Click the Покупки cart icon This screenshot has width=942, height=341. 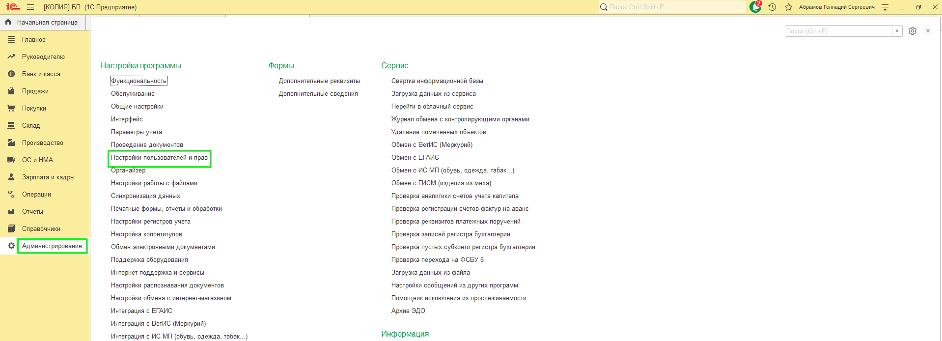coord(11,108)
